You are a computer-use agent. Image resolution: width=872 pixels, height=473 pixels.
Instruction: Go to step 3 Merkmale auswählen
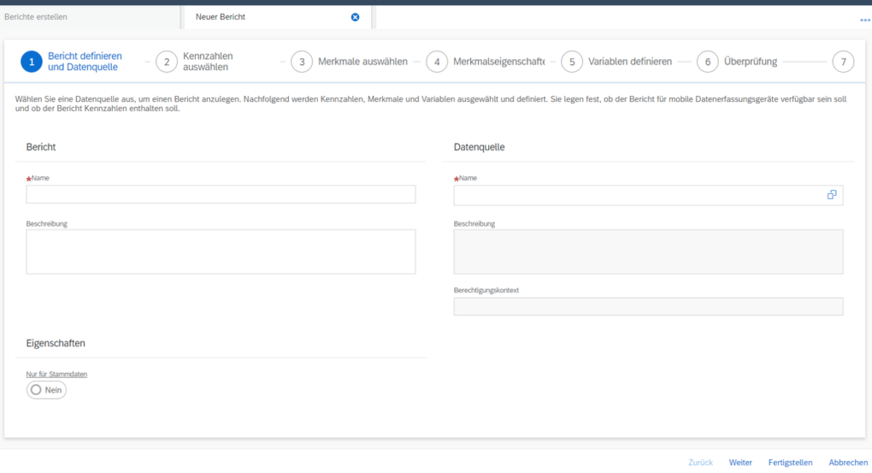pos(350,62)
